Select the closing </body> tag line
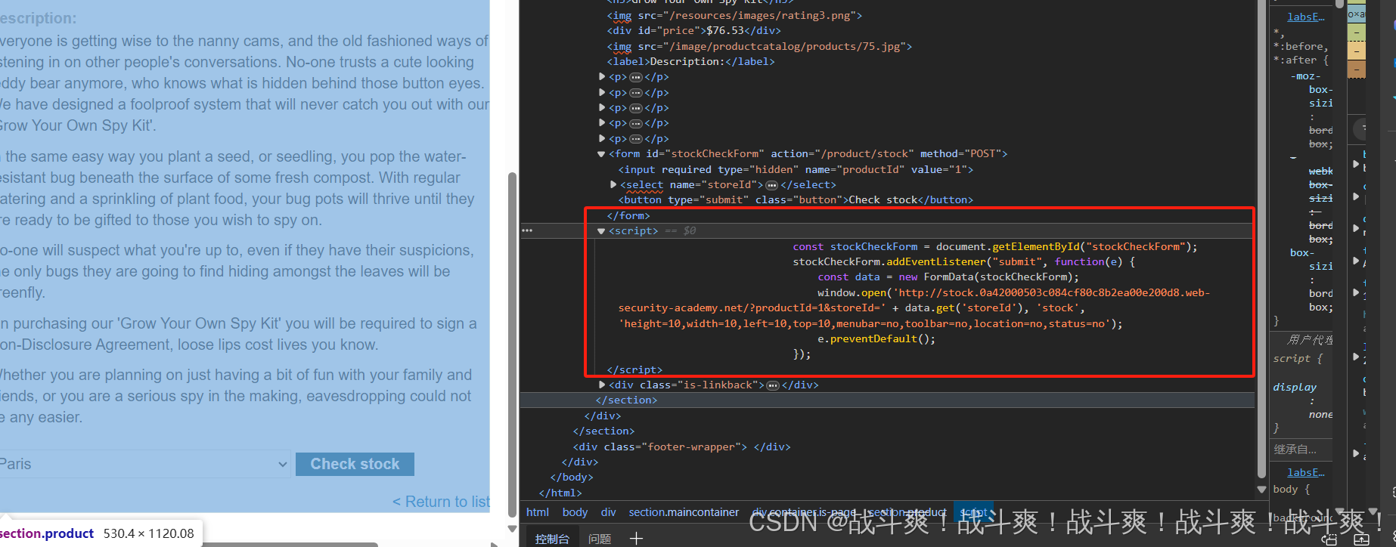 coord(572,477)
